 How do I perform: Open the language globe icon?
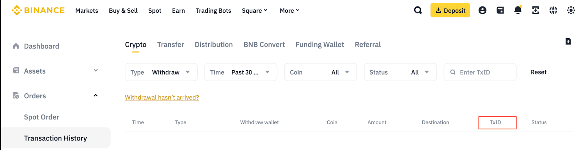(553, 10)
